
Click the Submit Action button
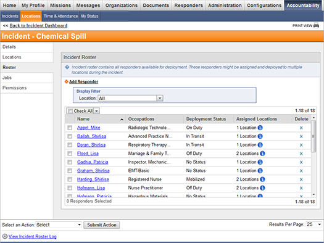101,225
